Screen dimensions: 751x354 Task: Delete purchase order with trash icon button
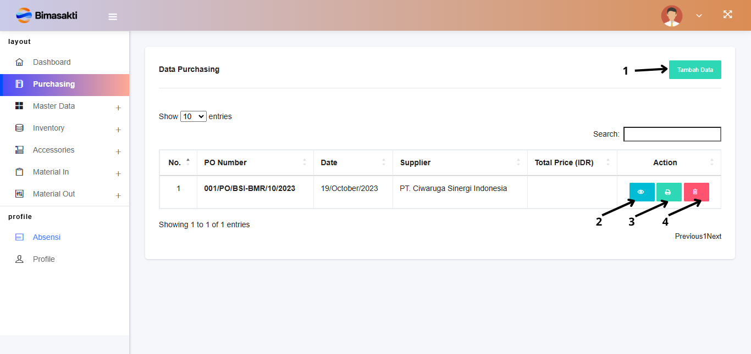coord(696,192)
